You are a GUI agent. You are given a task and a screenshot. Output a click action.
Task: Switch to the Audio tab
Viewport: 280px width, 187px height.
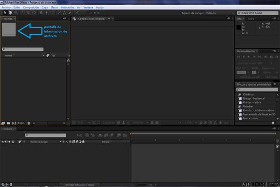[251, 19]
